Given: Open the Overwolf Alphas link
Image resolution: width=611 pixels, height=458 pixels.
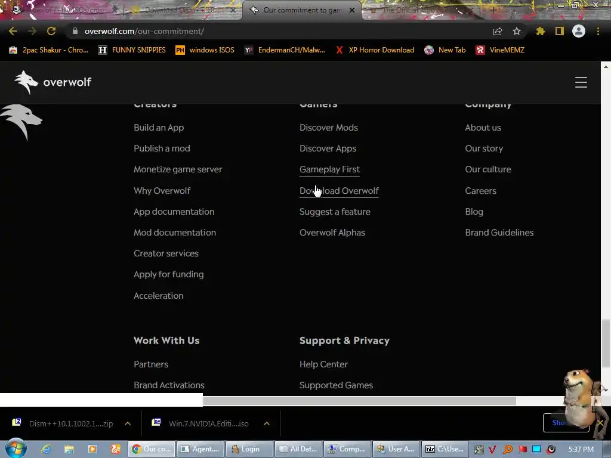Looking at the screenshot, I should click(332, 233).
